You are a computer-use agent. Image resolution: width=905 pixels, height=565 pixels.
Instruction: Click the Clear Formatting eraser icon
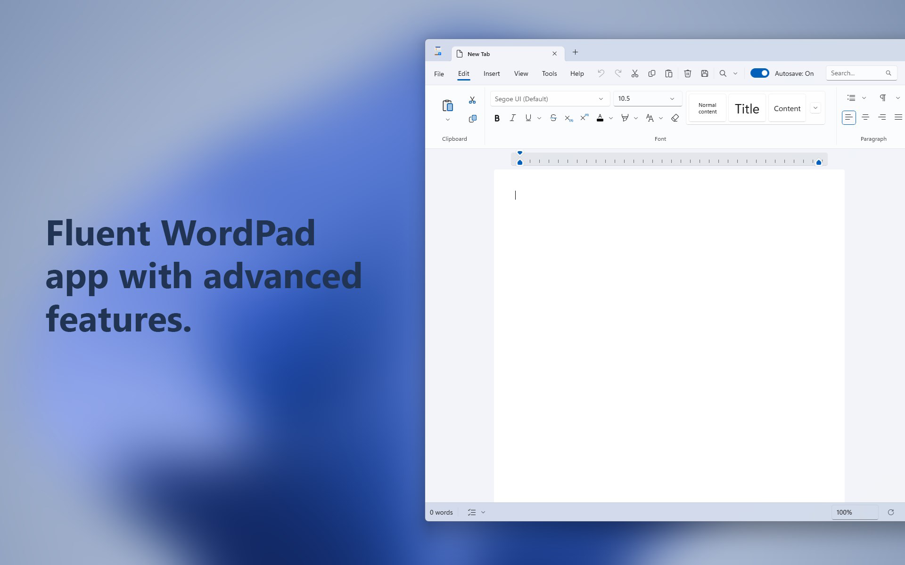(675, 118)
